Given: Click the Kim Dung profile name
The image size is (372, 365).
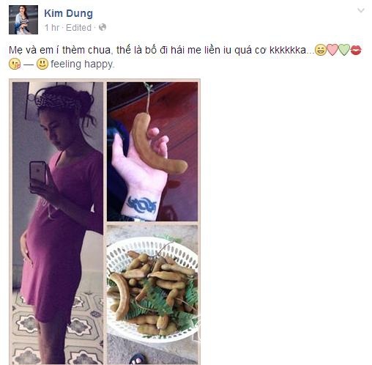Looking at the screenshot, I should pyautogui.click(x=68, y=13).
